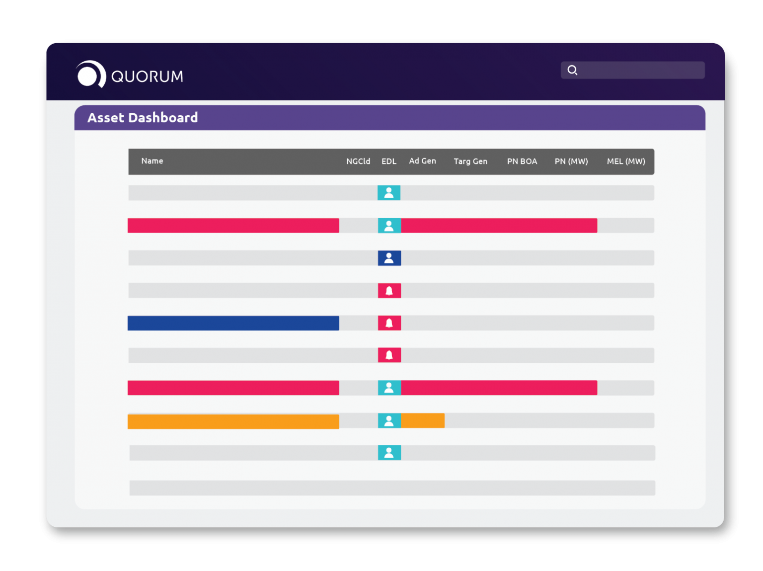Select the person icon on the second row's EDL column

coord(389,225)
